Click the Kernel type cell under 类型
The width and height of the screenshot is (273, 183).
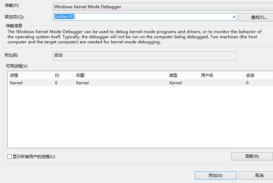(175, 83)
